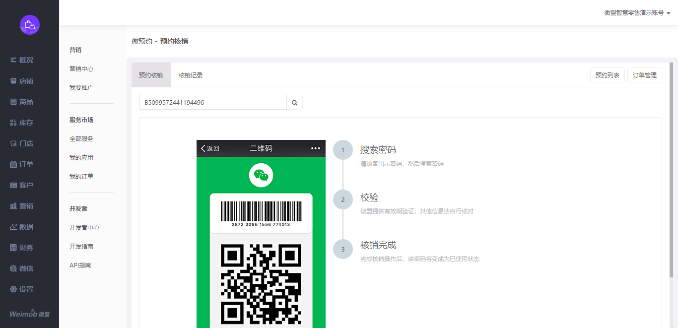Open the 微盟智慧零售演示账号 account dropdown
Viewport: 678px width, 328px height.
point(637,13)
